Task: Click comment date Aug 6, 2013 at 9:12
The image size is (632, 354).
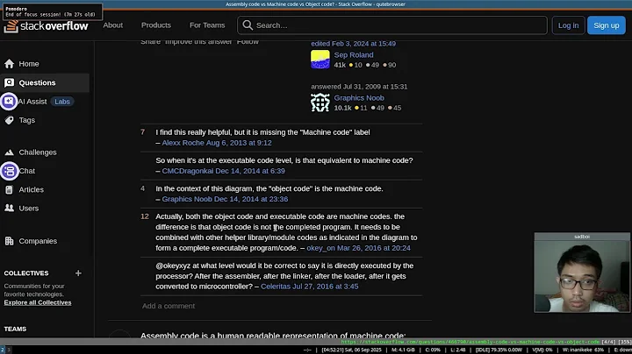Action: point(239,143)
